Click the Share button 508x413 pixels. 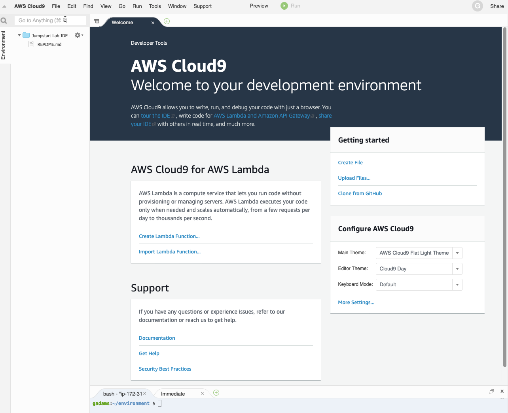coord(497,6)
